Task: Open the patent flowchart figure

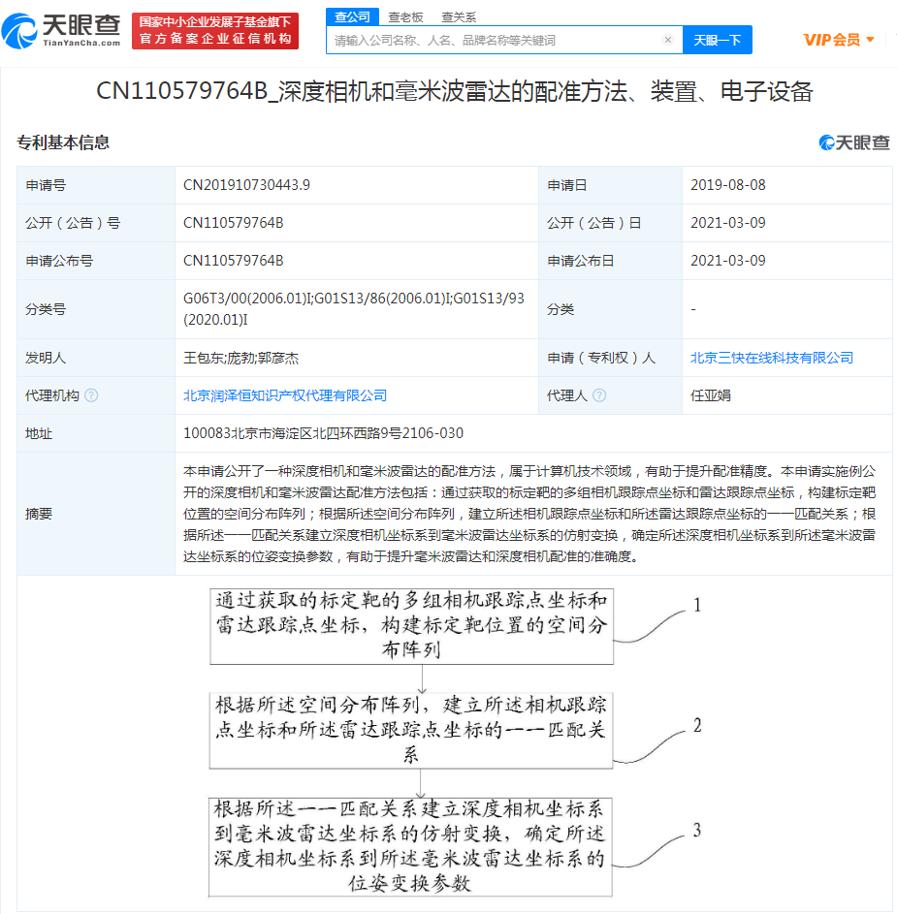Action: click(455, 742)
